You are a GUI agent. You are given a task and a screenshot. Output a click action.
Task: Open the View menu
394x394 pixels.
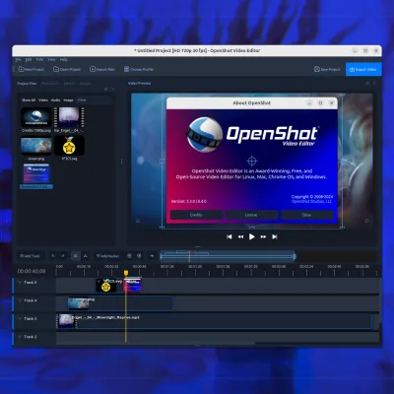point(51,60)
